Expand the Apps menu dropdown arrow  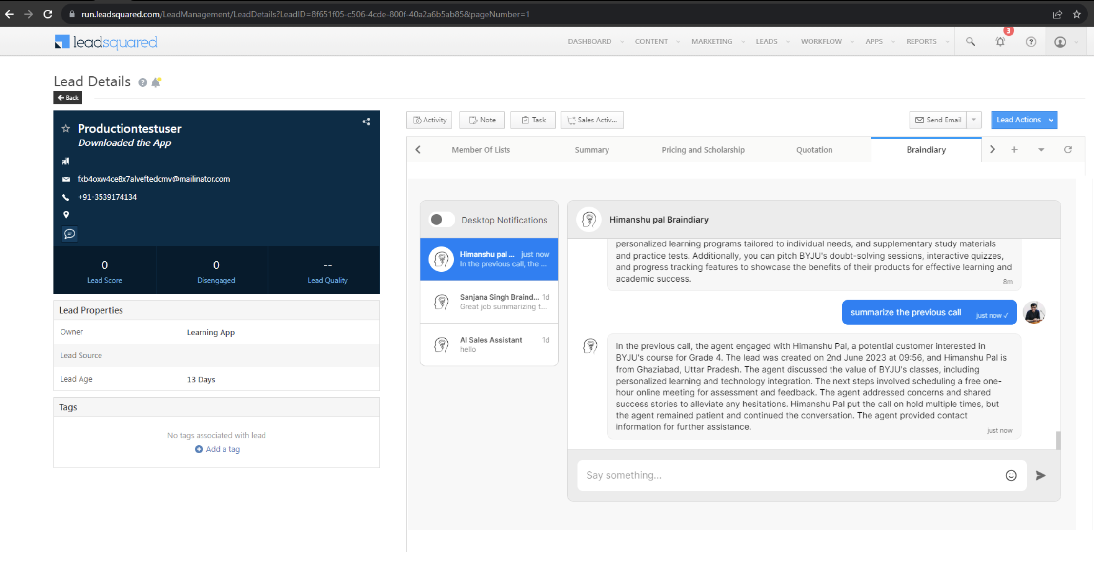point(893,42)
